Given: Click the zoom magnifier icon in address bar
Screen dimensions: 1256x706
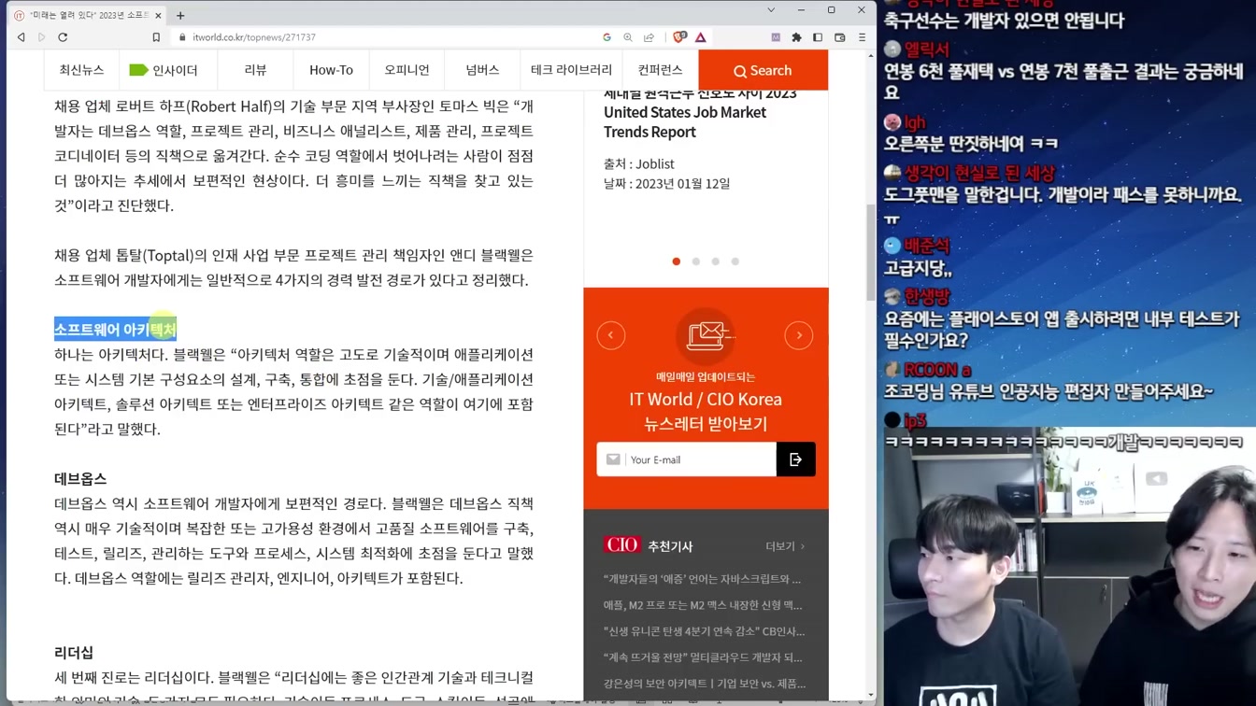Looking at the screenshot, I should click(x=627, y=37).
